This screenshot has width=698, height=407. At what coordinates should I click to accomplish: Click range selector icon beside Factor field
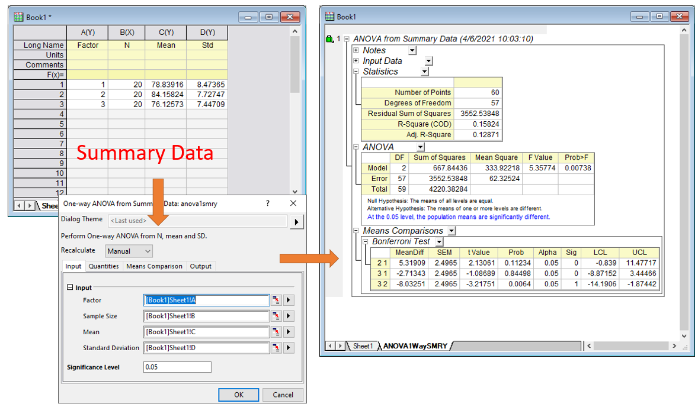pos(276,301)
